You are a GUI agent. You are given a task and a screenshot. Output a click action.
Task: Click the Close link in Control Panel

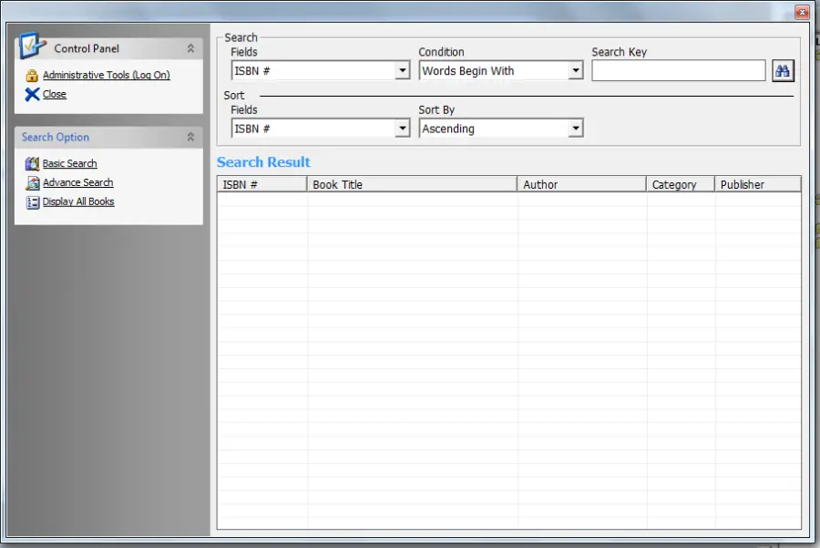[x=55, y=94]
